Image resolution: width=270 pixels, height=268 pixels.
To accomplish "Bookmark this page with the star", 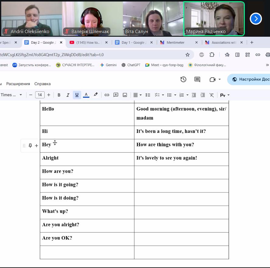I will point(188,55).
